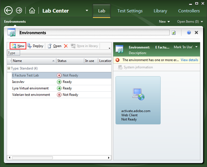Close the Environments panel with X
Viewport: 207px width, 167px height.
196,32
